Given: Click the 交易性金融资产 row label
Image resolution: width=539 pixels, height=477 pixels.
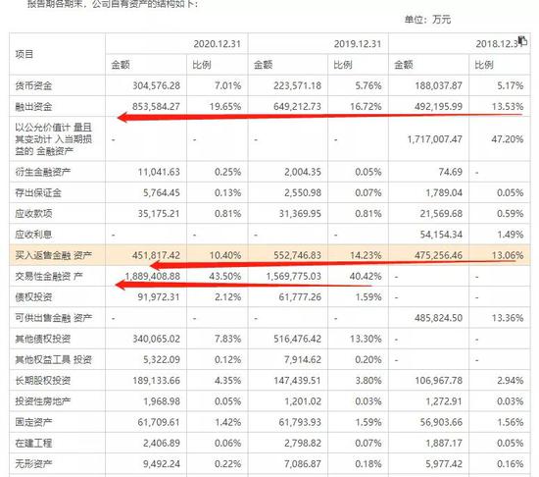Looking at the screenshot, I should coord(49,277).
